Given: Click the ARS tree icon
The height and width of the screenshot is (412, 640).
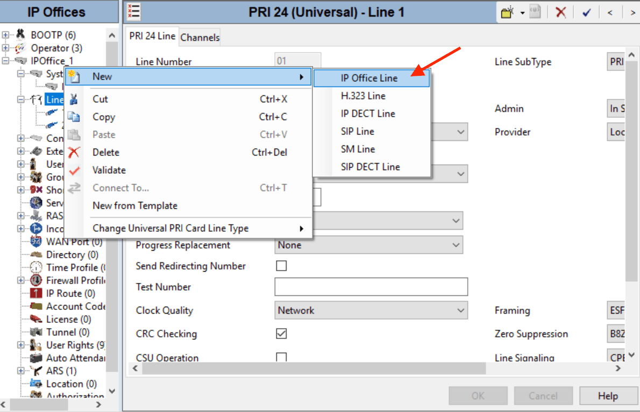Looking at the screenshot, I should 36,371.
